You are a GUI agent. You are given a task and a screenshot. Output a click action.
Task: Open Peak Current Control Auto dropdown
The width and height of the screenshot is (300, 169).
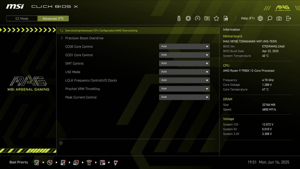pyautogui.click(x=184, y=97)
